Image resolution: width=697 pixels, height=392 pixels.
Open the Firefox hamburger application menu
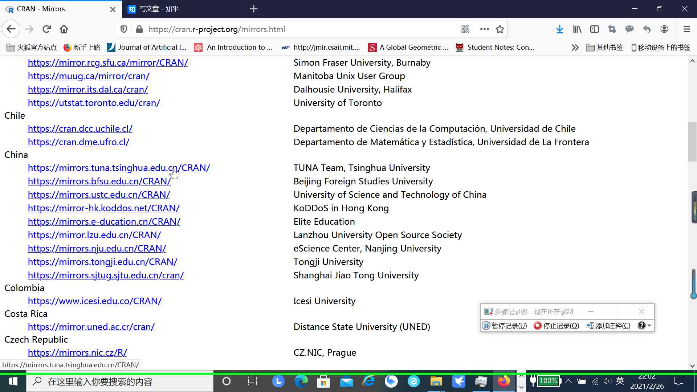(x=686, y=29)
